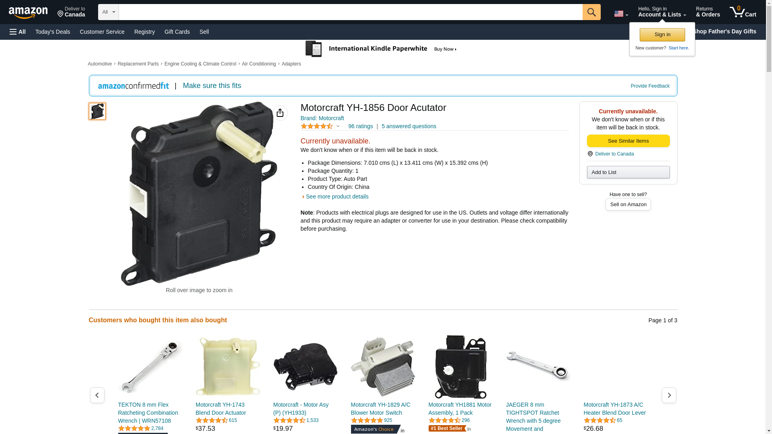Open Today's Deals in navigation bar
The image size is (772, 434).
(x=53, y=32)
